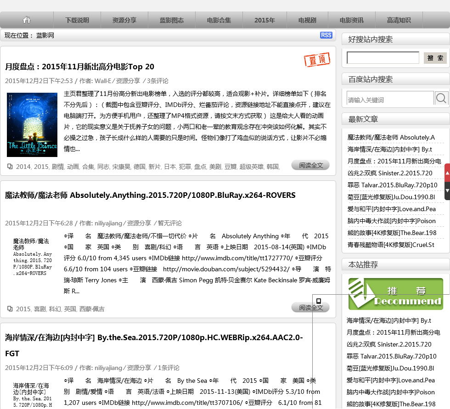Click the 超级英雄 tag
Screen dimensions: 450x409
252,167
